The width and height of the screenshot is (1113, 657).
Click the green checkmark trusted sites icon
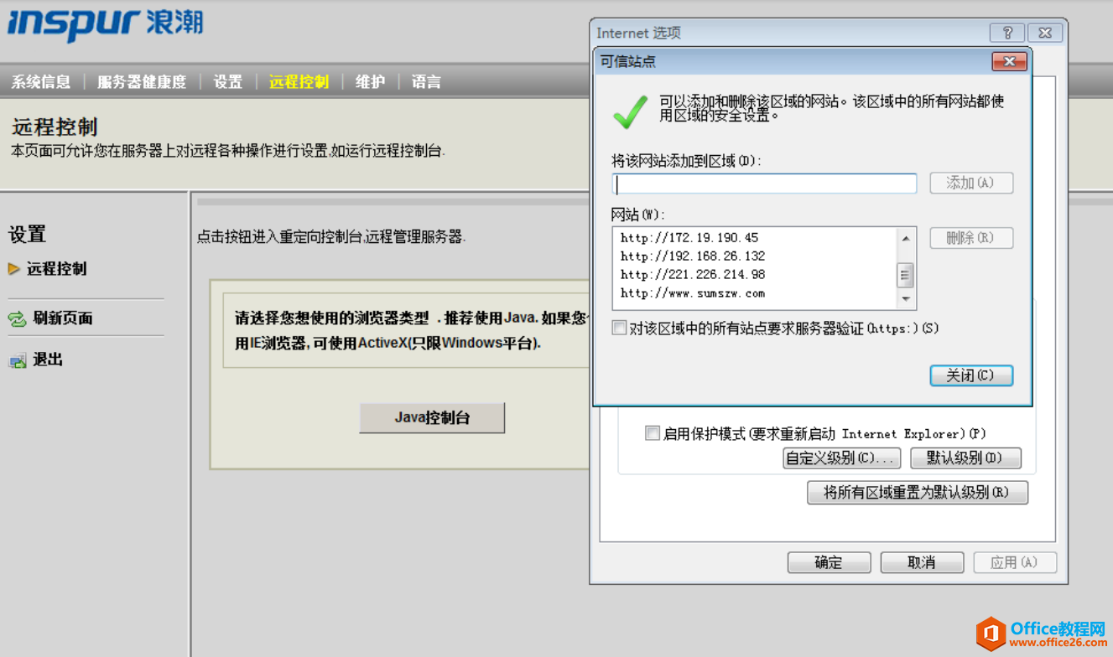(x=630, y=111)
